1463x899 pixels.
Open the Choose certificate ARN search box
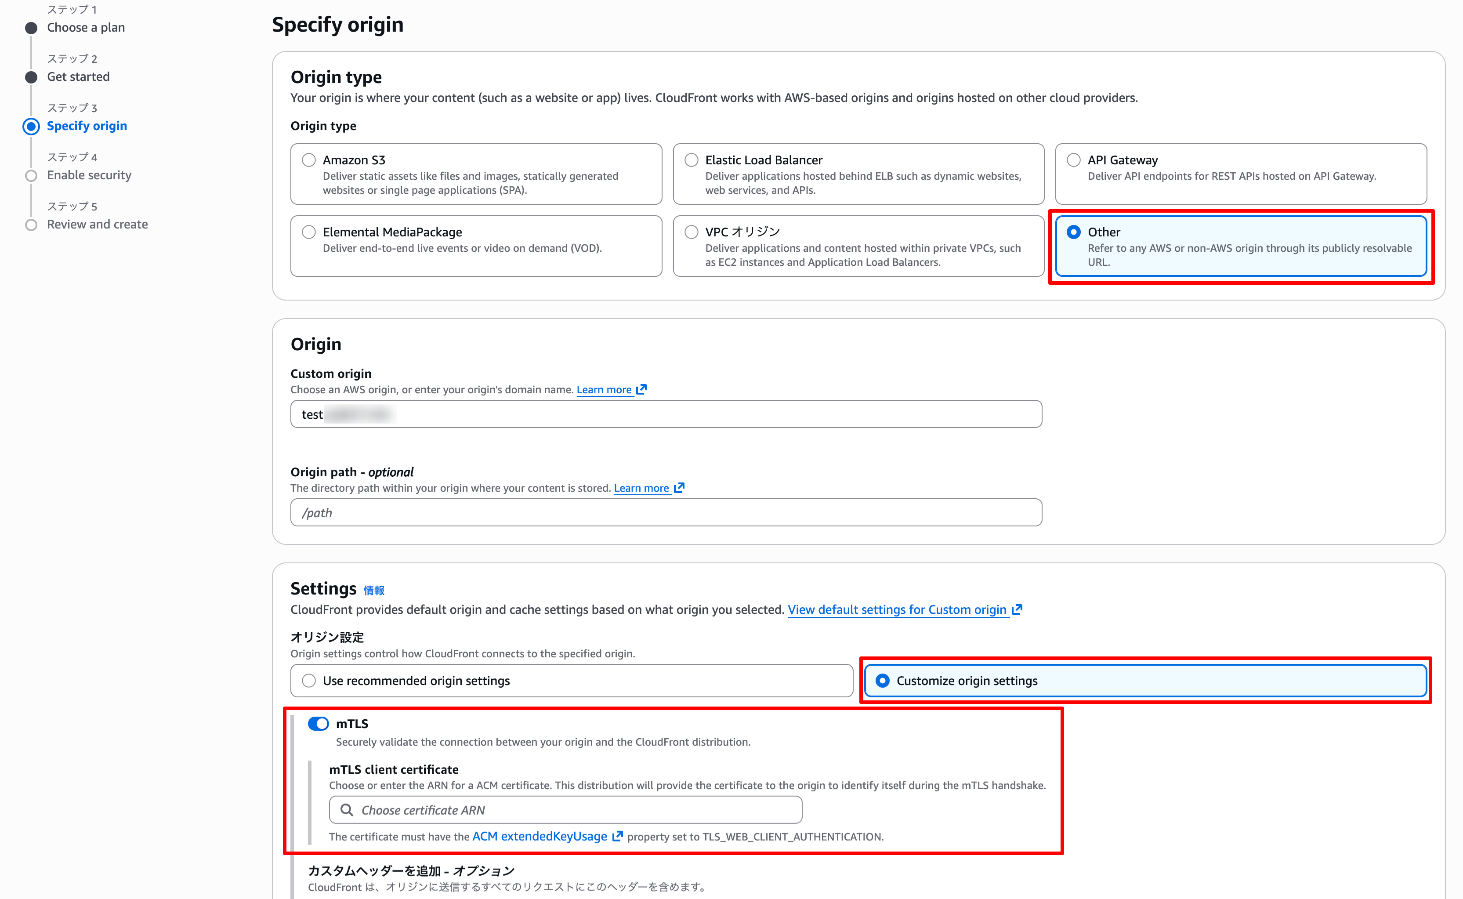pyautogui.click(x=574, y=810)
